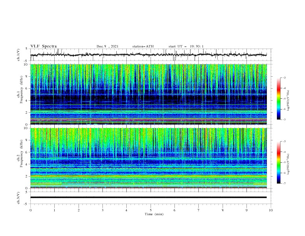Click the ch.1 colorbar "log(PSD)(V²/Hz)" label
305x236 pixels.
pyautogui.click(x=288, y=101)
